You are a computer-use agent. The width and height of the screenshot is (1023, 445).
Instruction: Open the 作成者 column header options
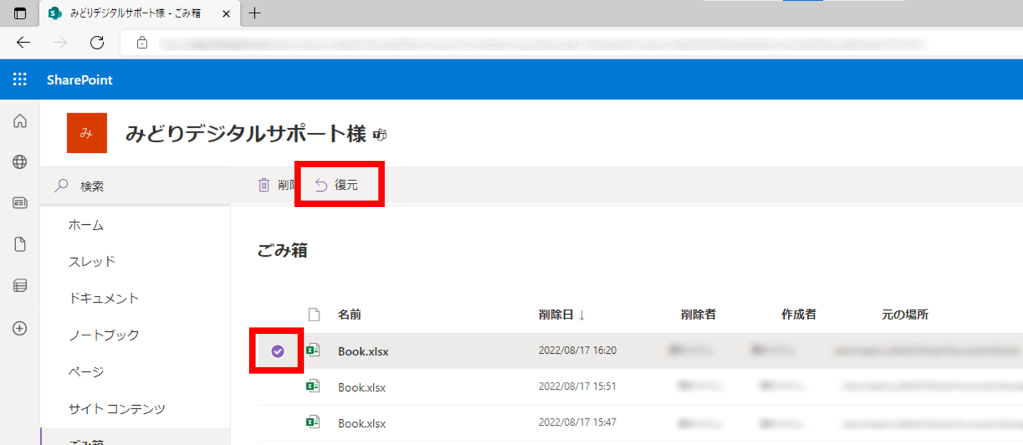point(798,314)
